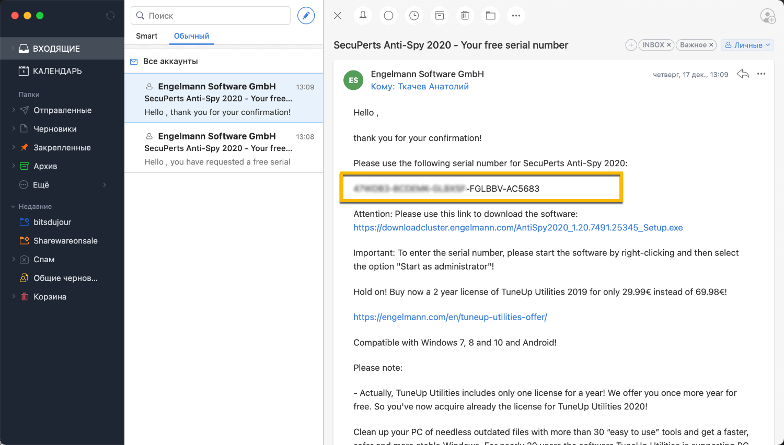Reply using the arrow icon in the header
The image size is (784, 445).
point(742,74)
